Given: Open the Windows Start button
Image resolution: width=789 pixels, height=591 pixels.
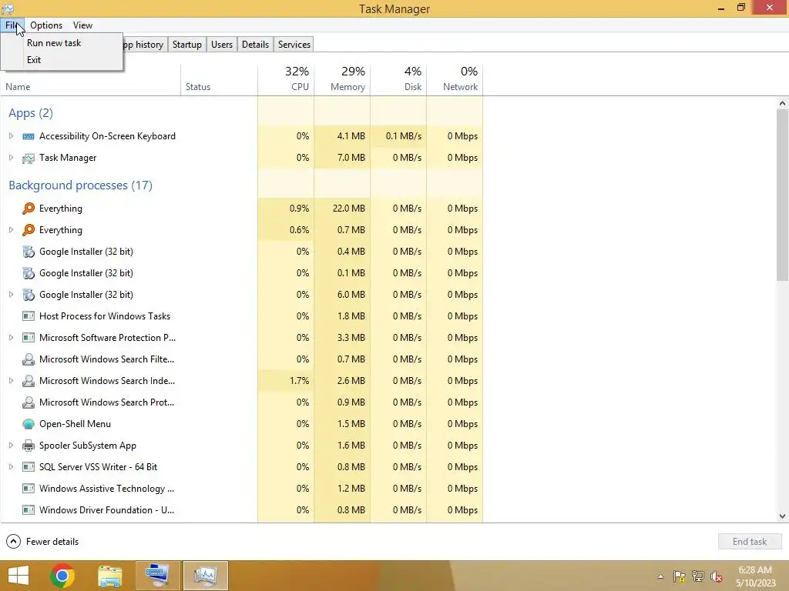Looking at the screenshot, I should tap(18, 576).
